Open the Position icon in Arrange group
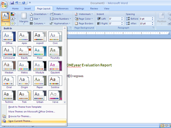 tap(162, 16)
